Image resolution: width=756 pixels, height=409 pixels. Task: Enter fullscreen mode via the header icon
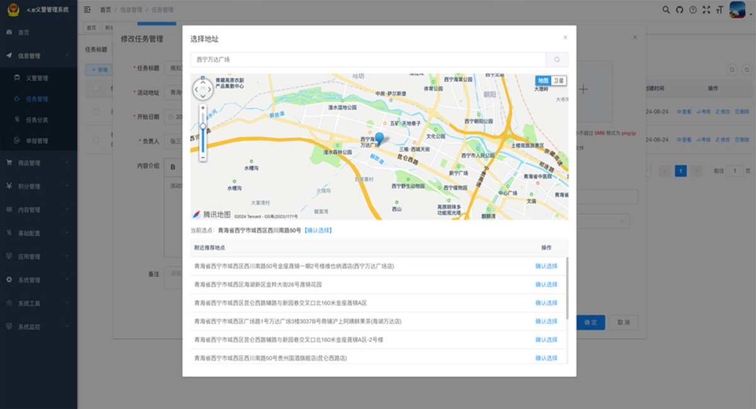706,9
